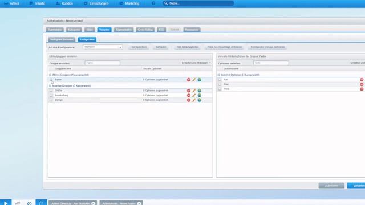Image resolution: width=365 pixels, height=205 pixels.
Task: Switch to the Ressourcen tab
Action: click(x=192, y=30)
